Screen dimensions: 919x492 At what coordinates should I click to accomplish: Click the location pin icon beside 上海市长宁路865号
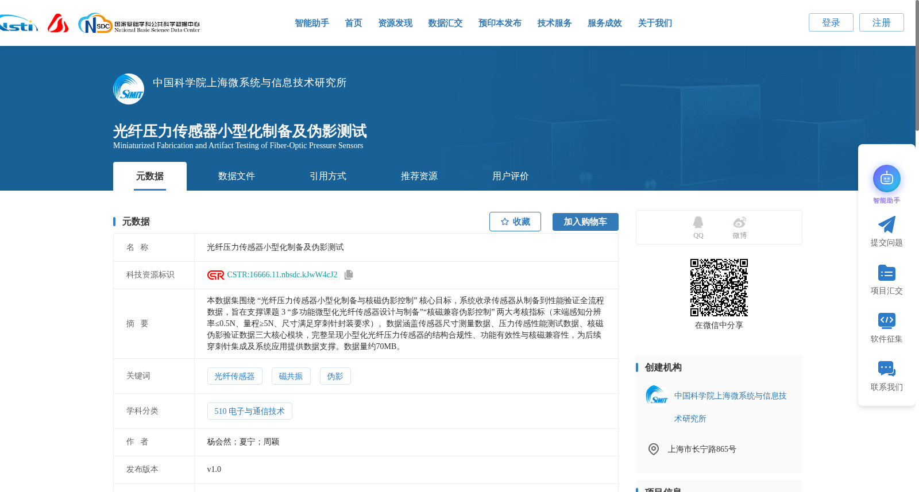(654, 449)
